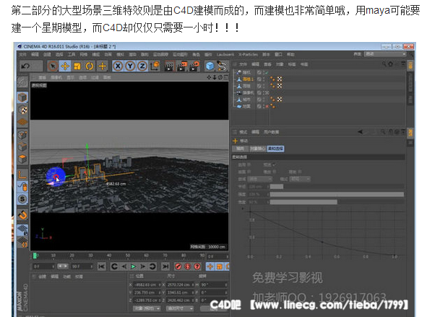Select Points mode icon
This screenshot has width=427, height=317.
tap(22, 135)
